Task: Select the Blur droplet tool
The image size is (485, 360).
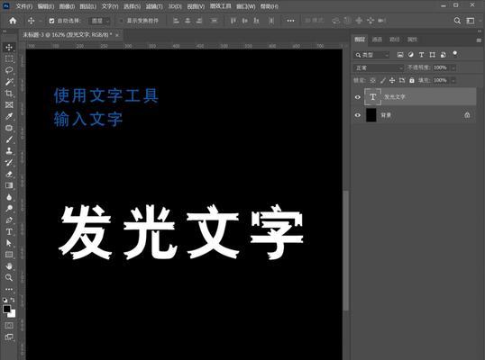Action: (x=9, y=197)
